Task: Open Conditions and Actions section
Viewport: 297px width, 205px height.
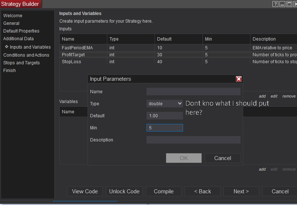Action: point(26,55)
